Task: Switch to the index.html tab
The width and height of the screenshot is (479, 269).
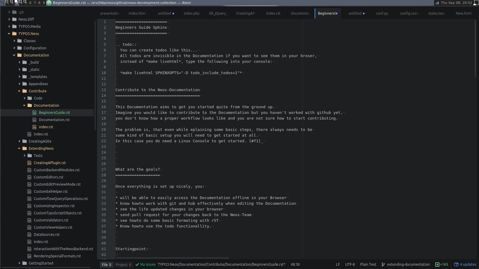Action: (137, 13)
